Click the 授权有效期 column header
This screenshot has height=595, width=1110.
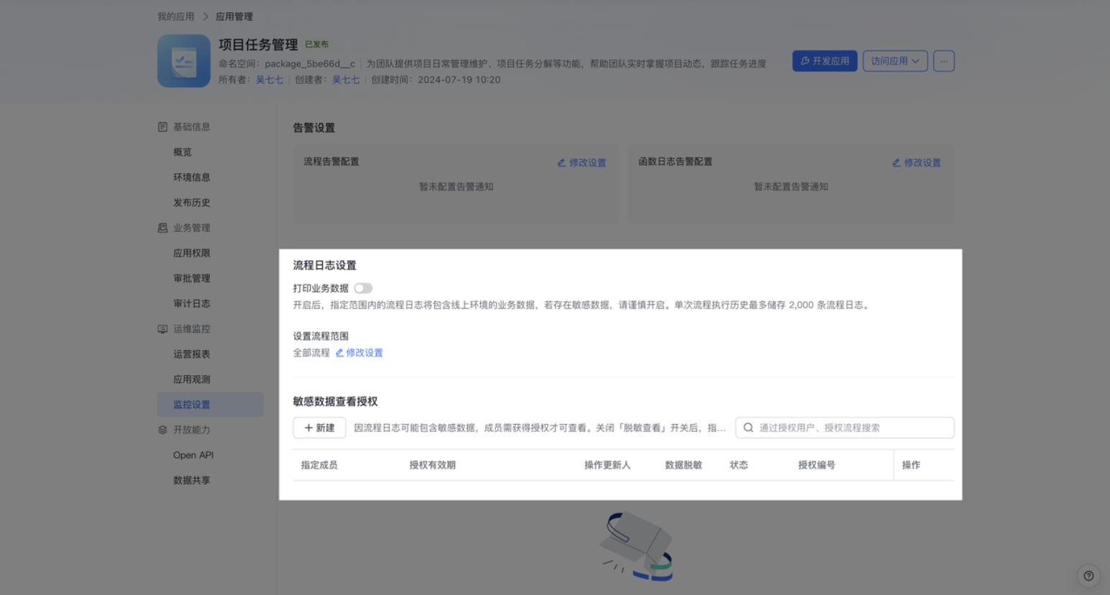(x=432, y=465)
